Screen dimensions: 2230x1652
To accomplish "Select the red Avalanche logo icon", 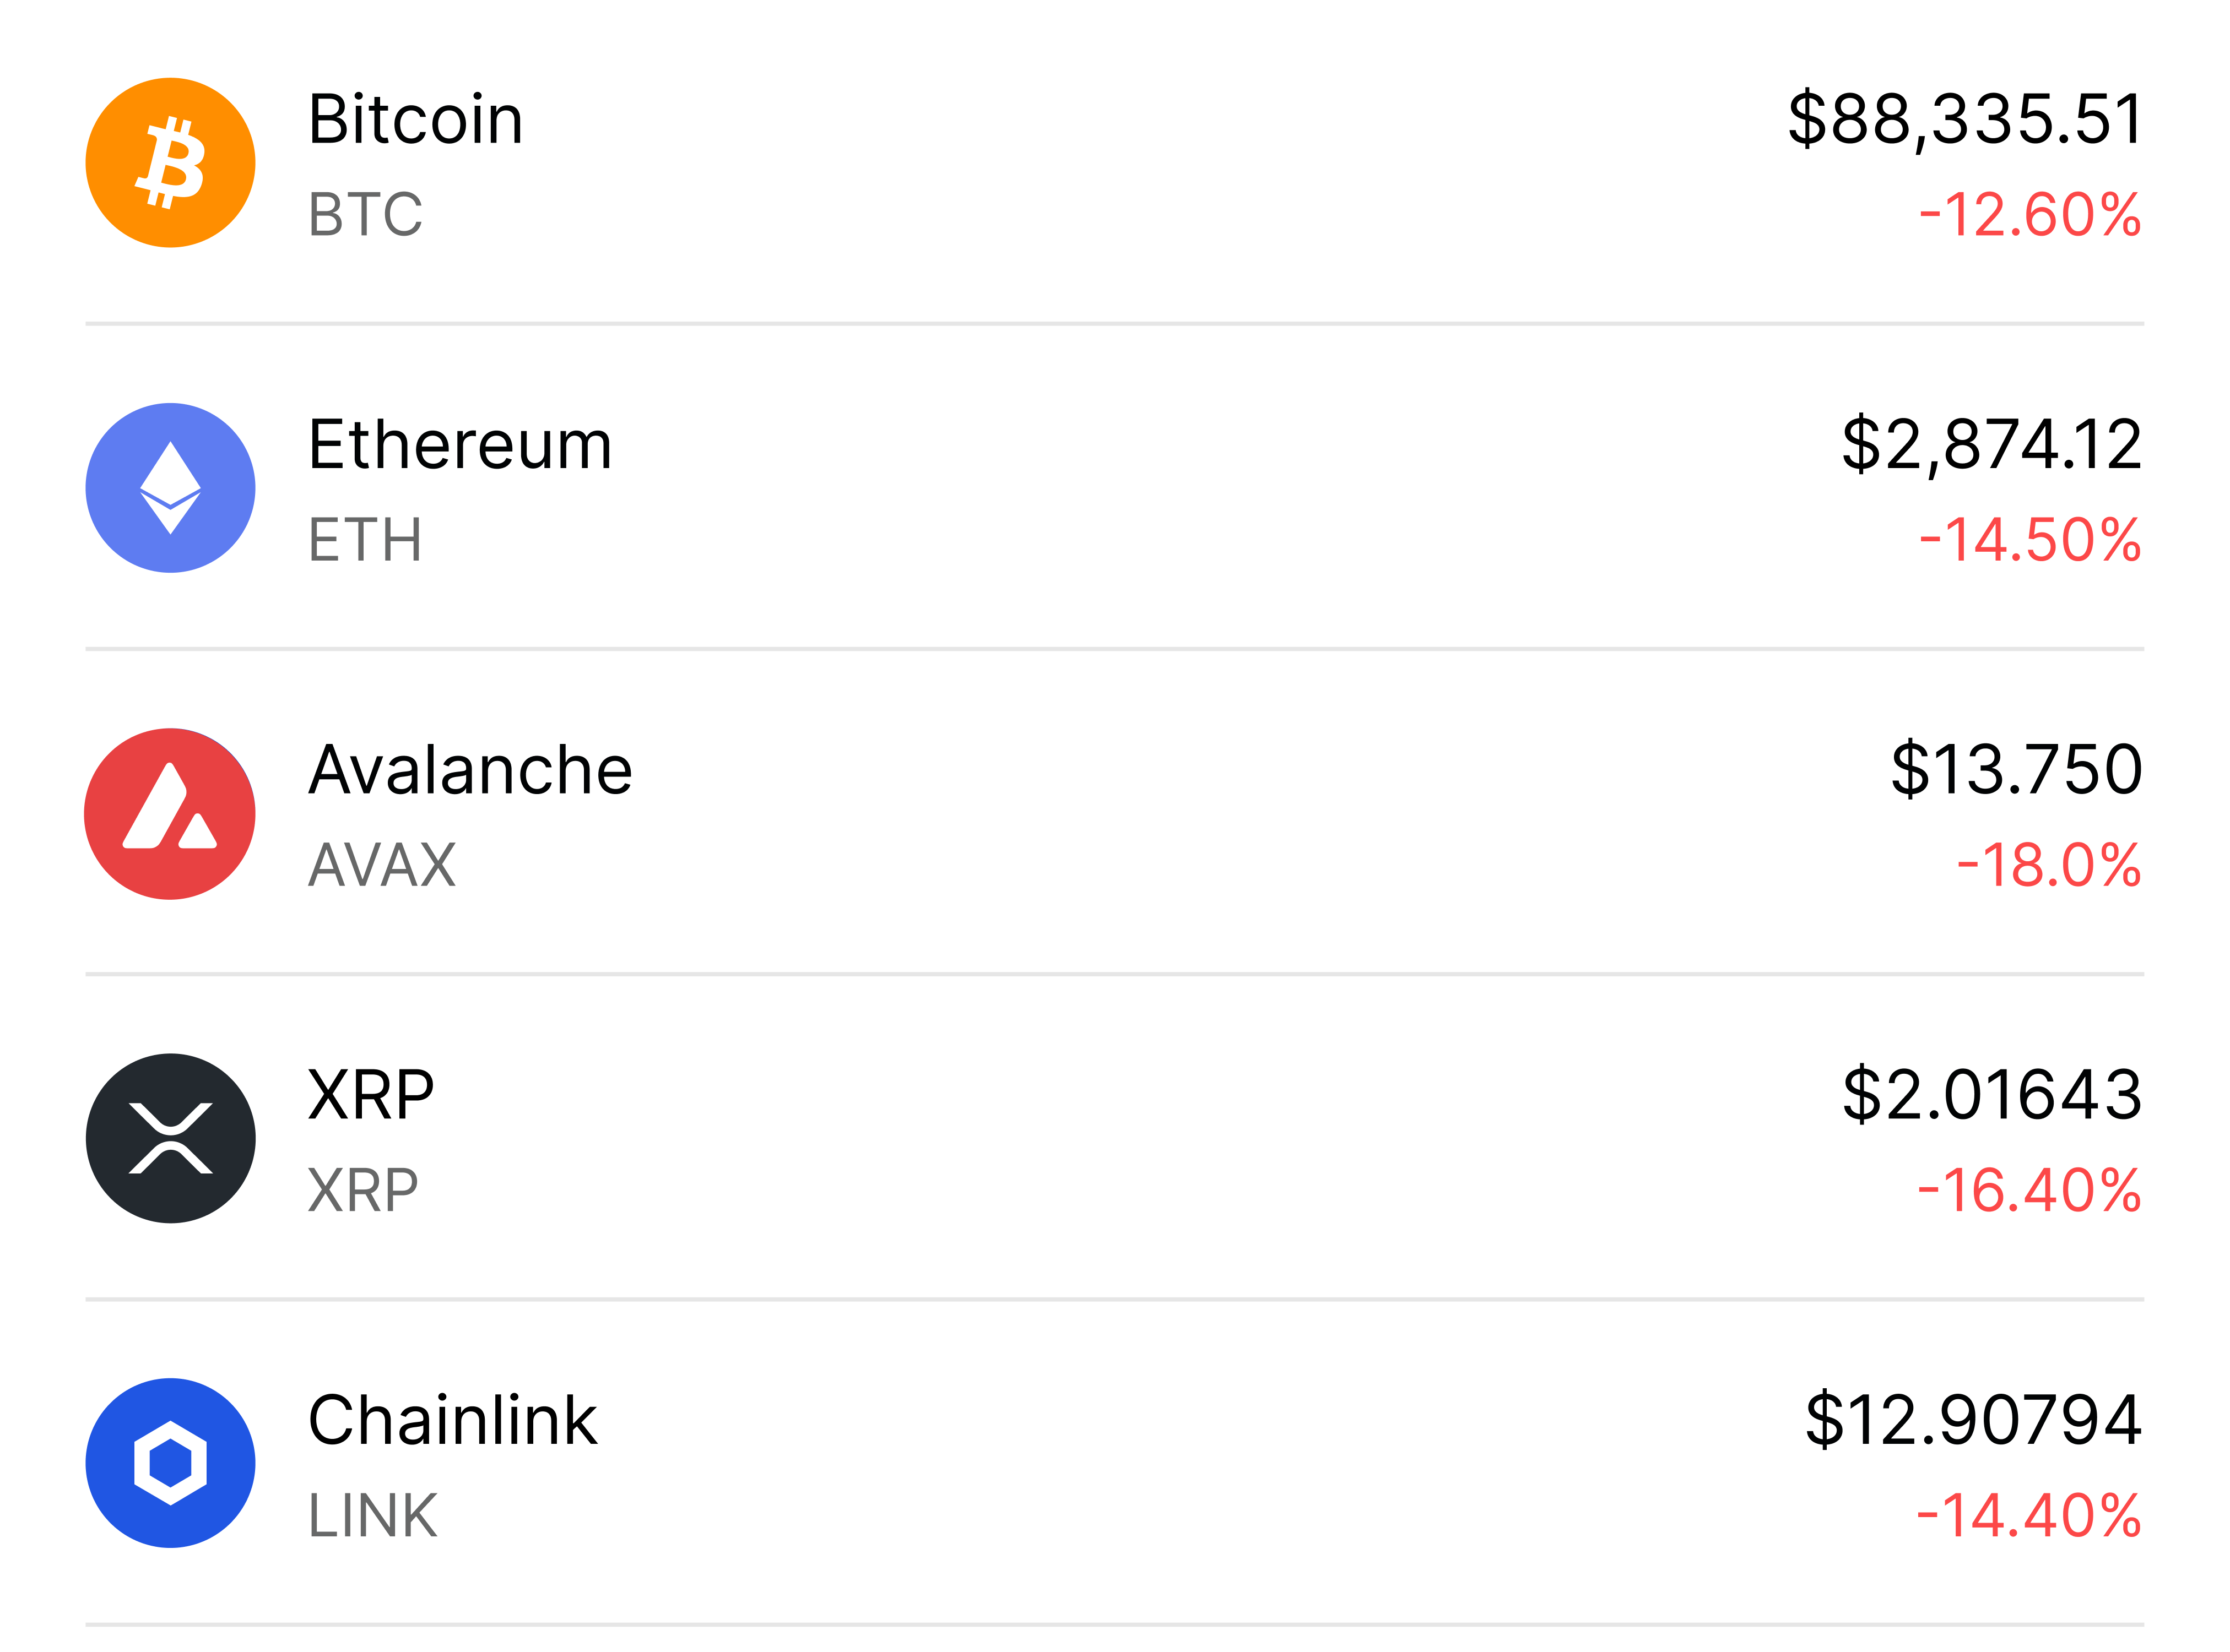I will click(x=170, y=813).
